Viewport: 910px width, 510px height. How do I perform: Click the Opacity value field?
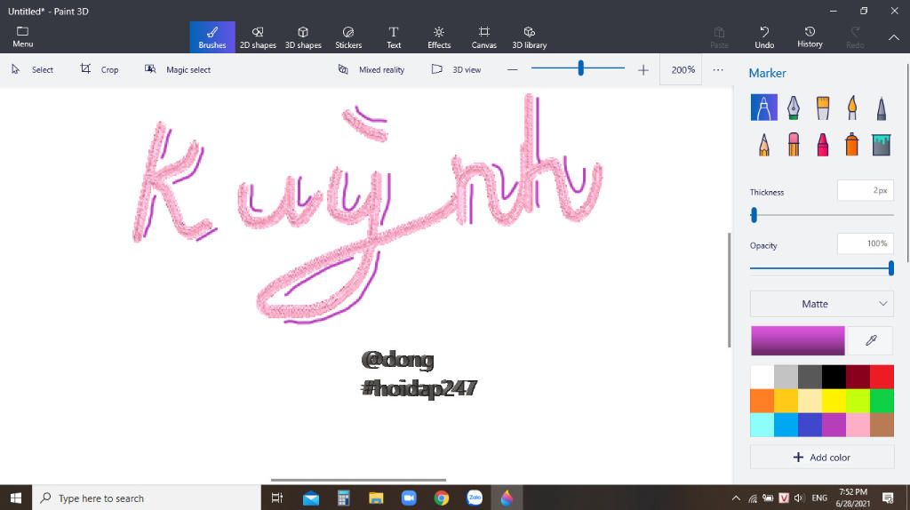pos(866,243)
